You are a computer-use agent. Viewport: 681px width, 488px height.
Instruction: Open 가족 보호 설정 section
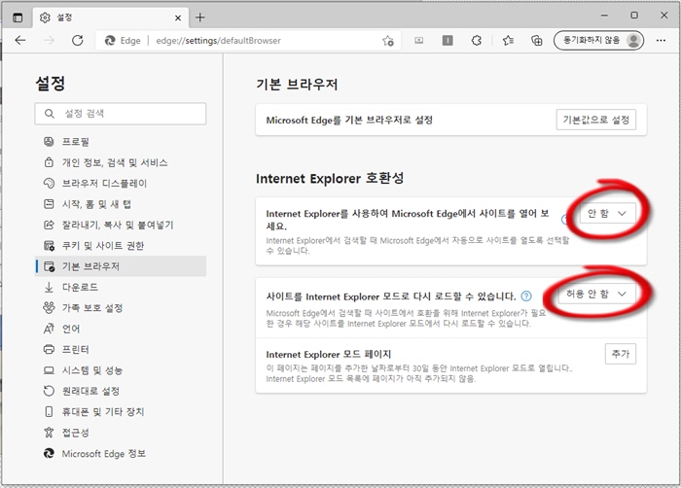coord(121,308)
